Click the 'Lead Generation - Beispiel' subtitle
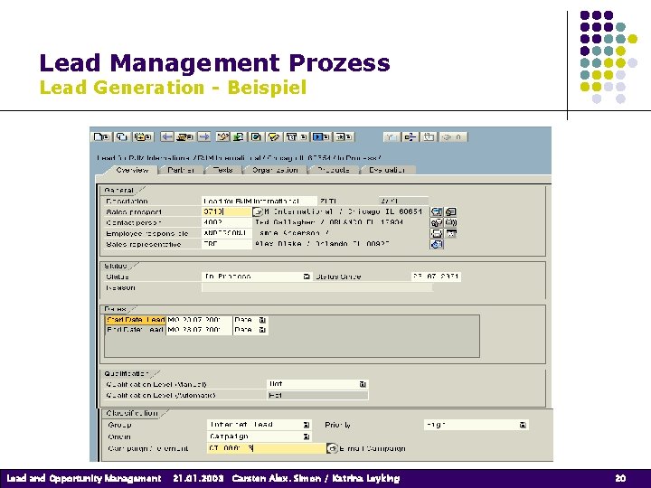This screenshot has width=651, height=488. click(x=173, y=88)
